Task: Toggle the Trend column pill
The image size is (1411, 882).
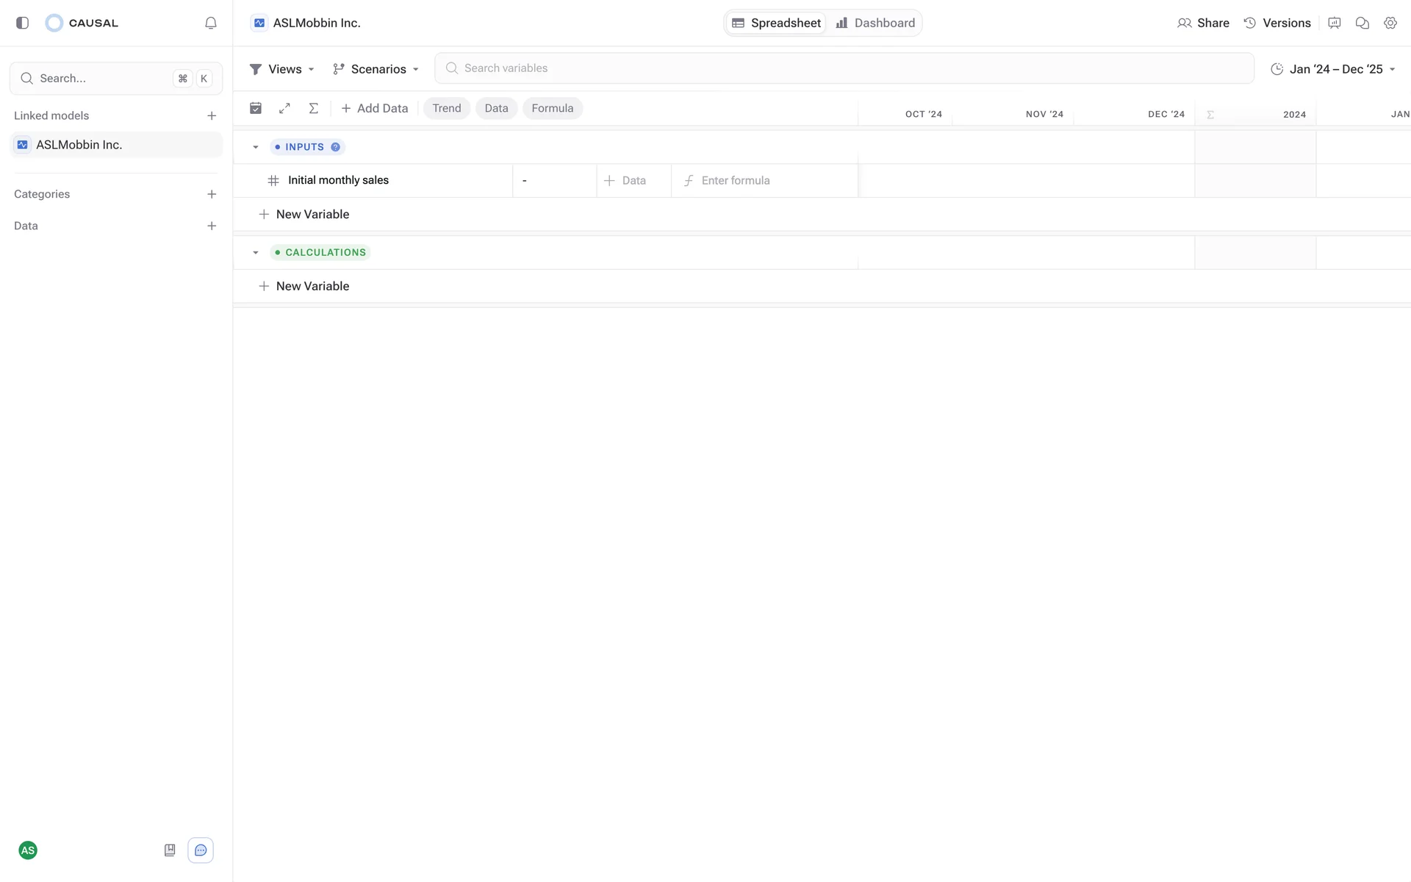Action: (x=447, y=108)
